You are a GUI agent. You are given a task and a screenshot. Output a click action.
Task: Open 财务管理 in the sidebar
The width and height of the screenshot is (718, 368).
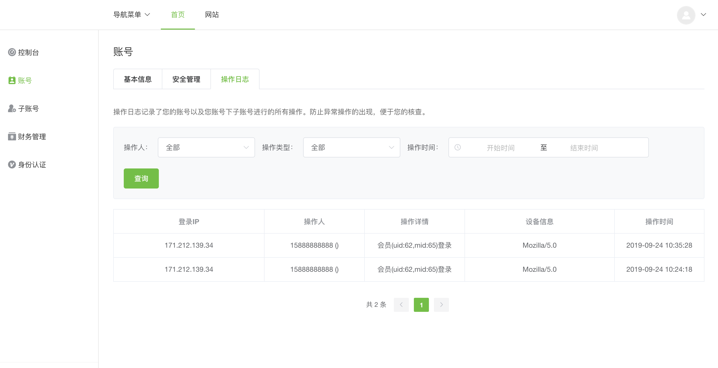[x=32, y=136]
